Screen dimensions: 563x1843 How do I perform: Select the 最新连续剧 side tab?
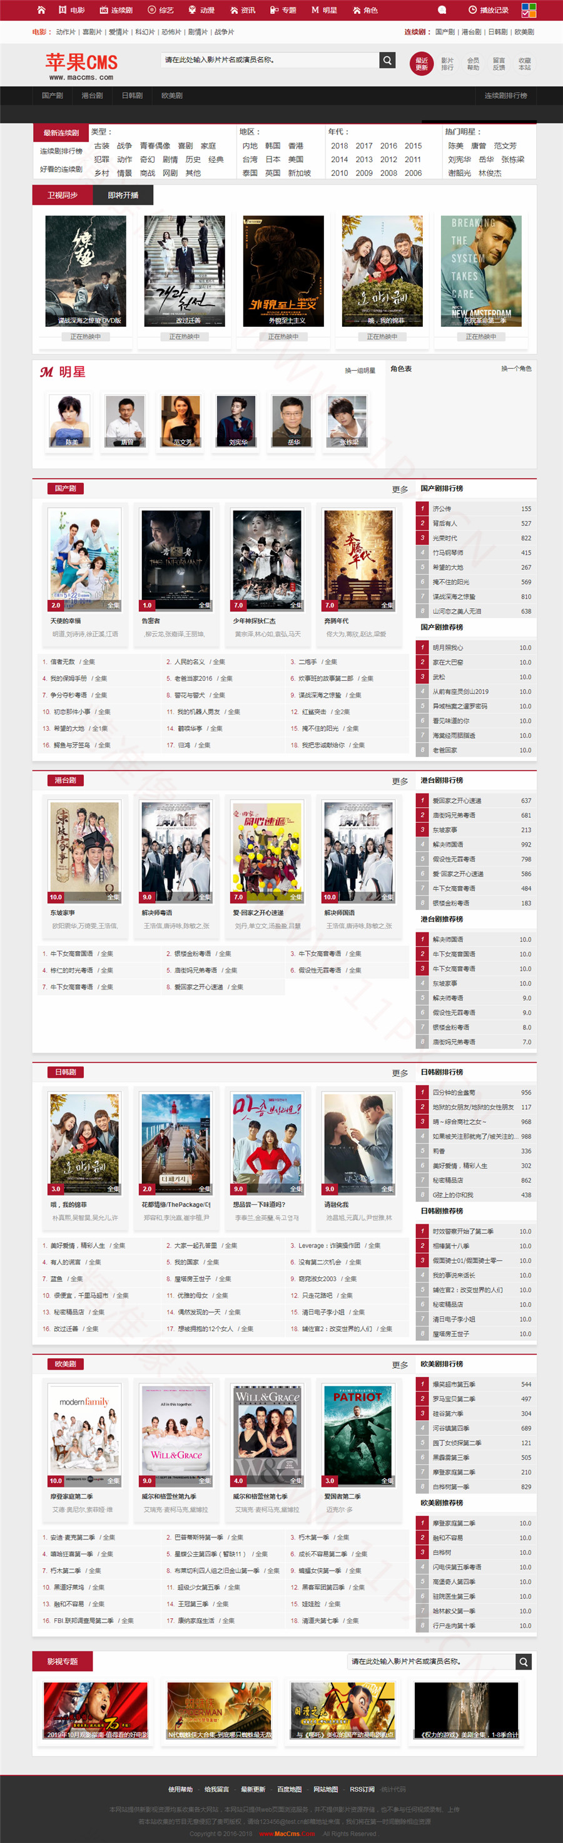(61, 132)
